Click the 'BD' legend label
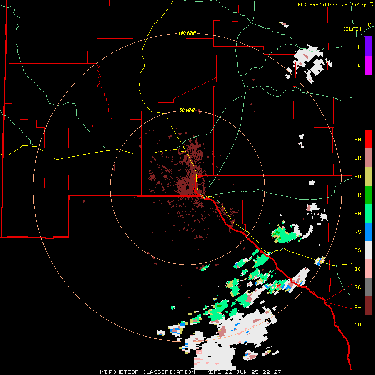The image size is (375, 375). pos(357,177)
